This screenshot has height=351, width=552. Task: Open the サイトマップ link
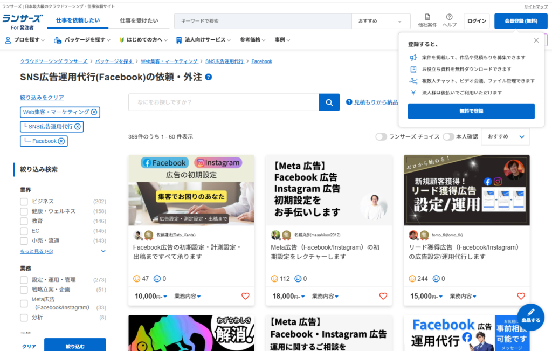click(536, 6)
